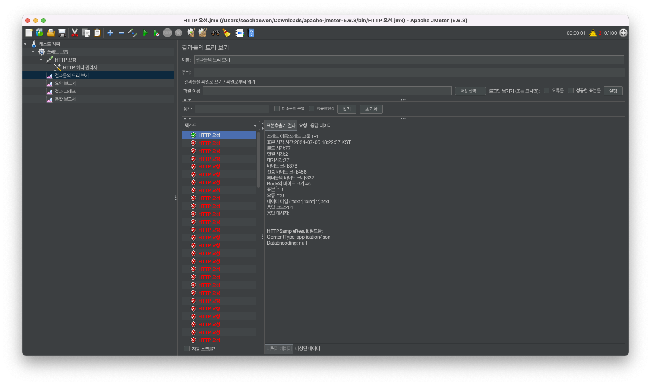The image size is (651, 385).
Task: Toggle the 오류들 log-only checkbox
Action: click(x=547, y=90)
